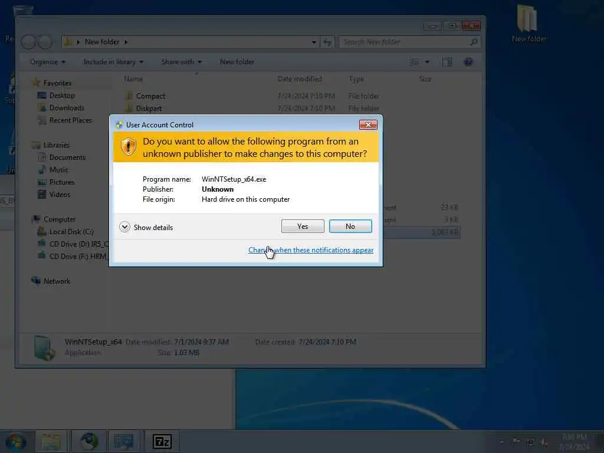
Task: Open address bar history dropdown
Action: [314, 42]
